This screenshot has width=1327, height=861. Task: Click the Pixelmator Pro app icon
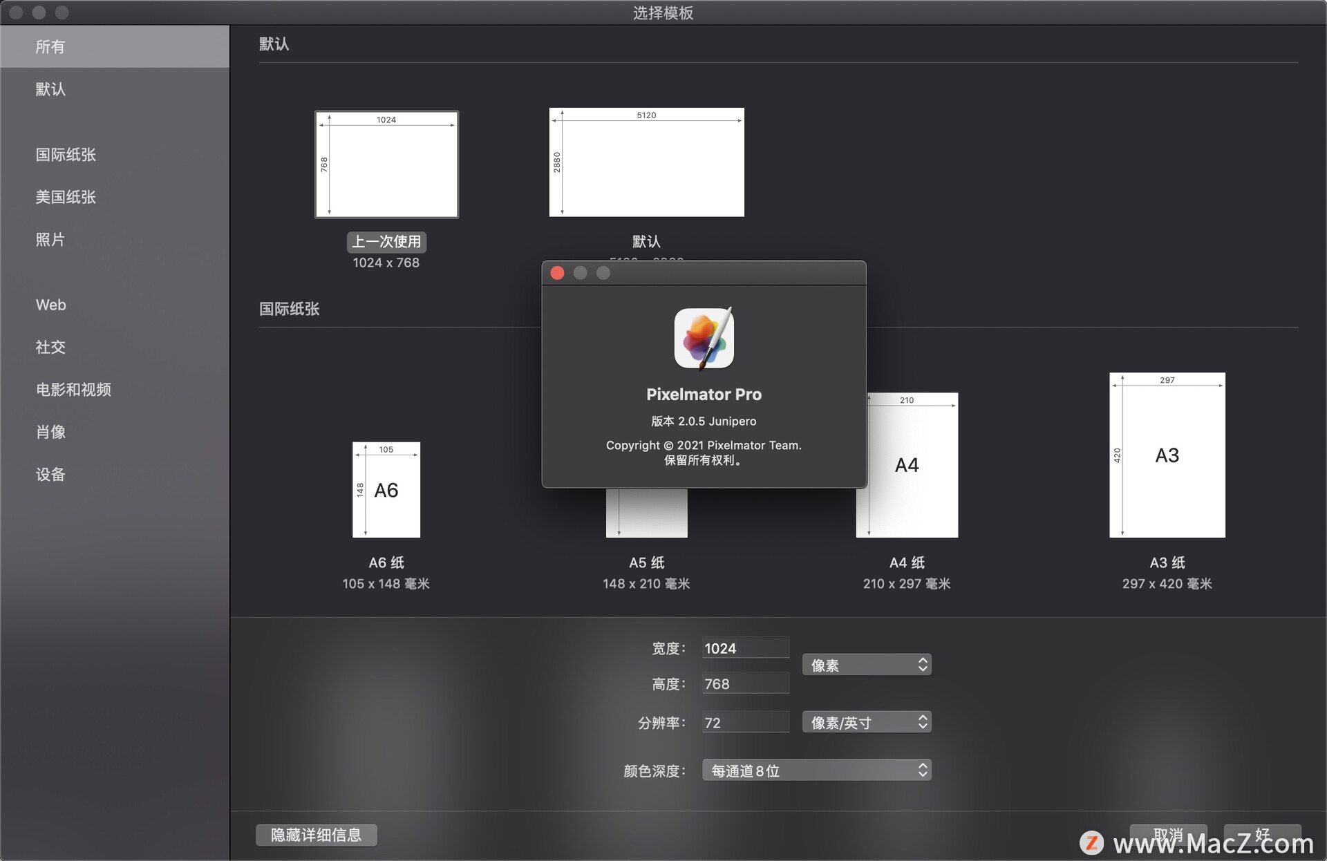(704, 339)
